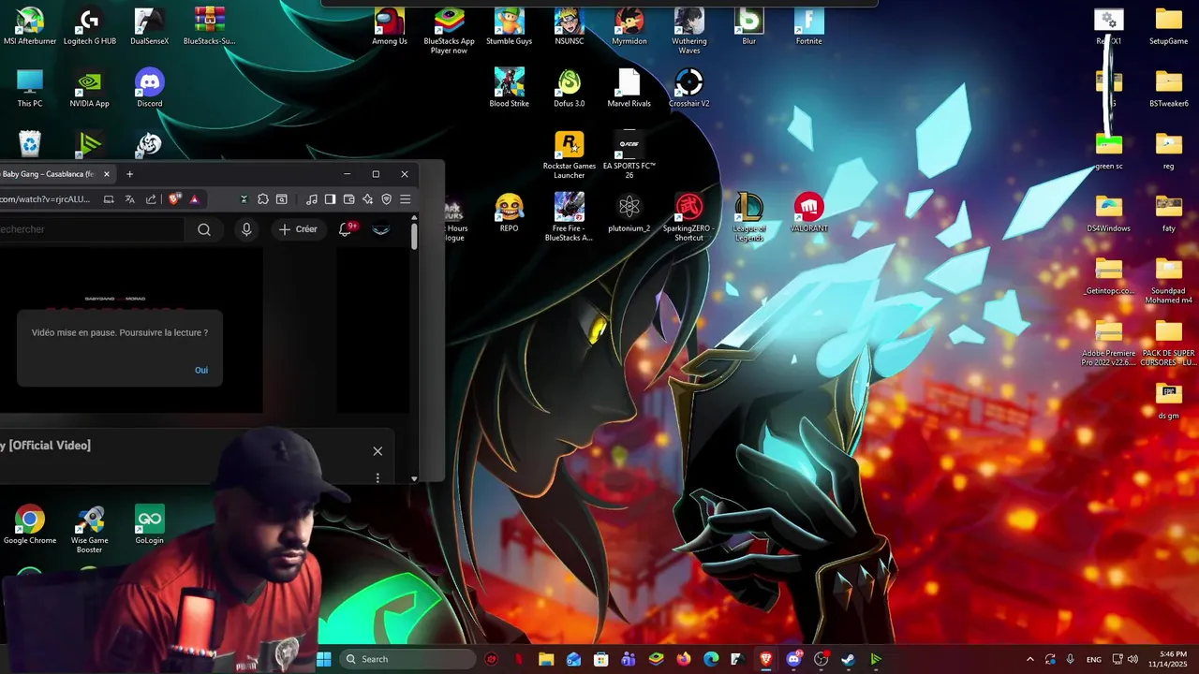Viewport: 1199px width, 674px height.
Task: Select the League of Legends desktop icon
Action: point(748,217)
